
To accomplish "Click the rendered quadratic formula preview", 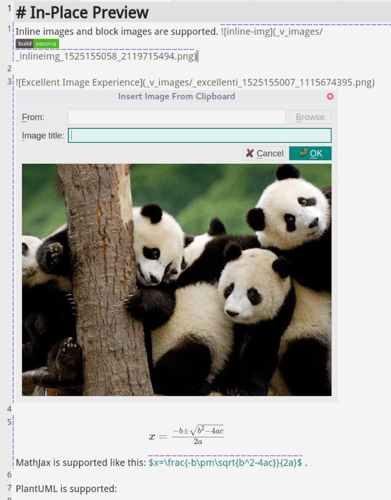I will point(187,435).
